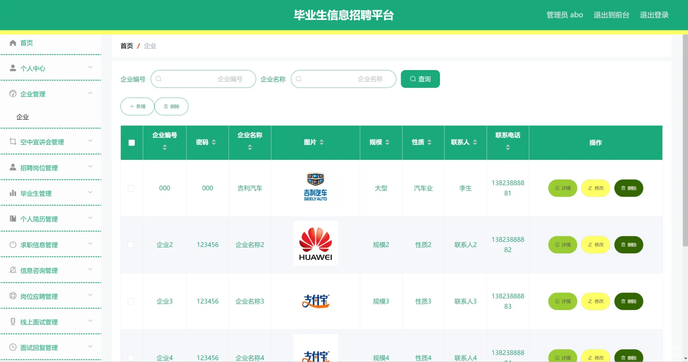Image resolution: width=688 pixels, height=362 pixels.
Task: Click the 面试回复管理 clock icon
Action: [12, 347]
